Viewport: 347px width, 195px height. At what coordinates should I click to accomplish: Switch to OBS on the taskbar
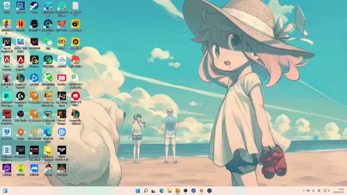(x=186, y=191)
